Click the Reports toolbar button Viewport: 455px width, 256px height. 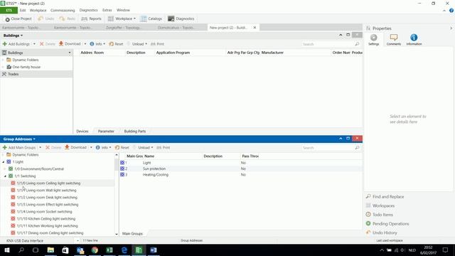point(92,19)
